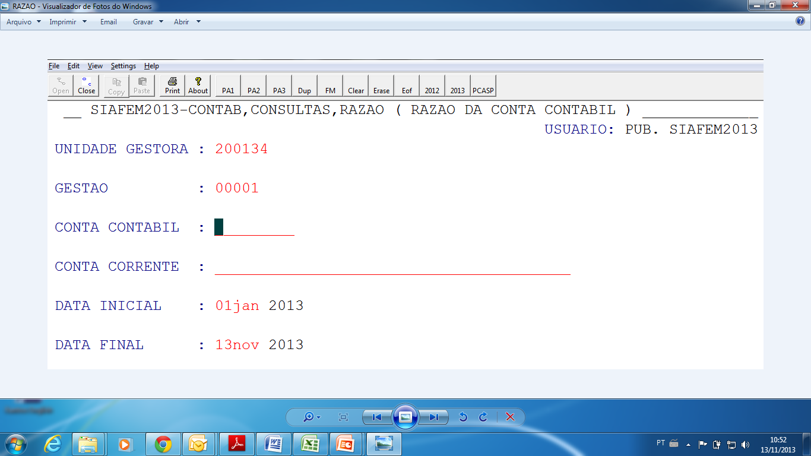Click the 2013 toolbar button
The image size is (811, 456).
click(x=458, y=85)
